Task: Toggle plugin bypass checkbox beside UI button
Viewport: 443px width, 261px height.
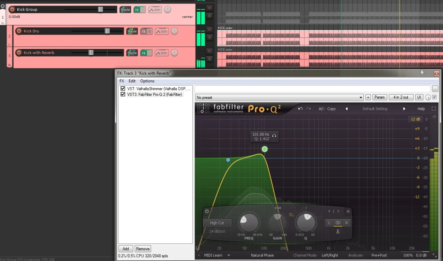Action: pyautogui.click(x=434, y=97)
